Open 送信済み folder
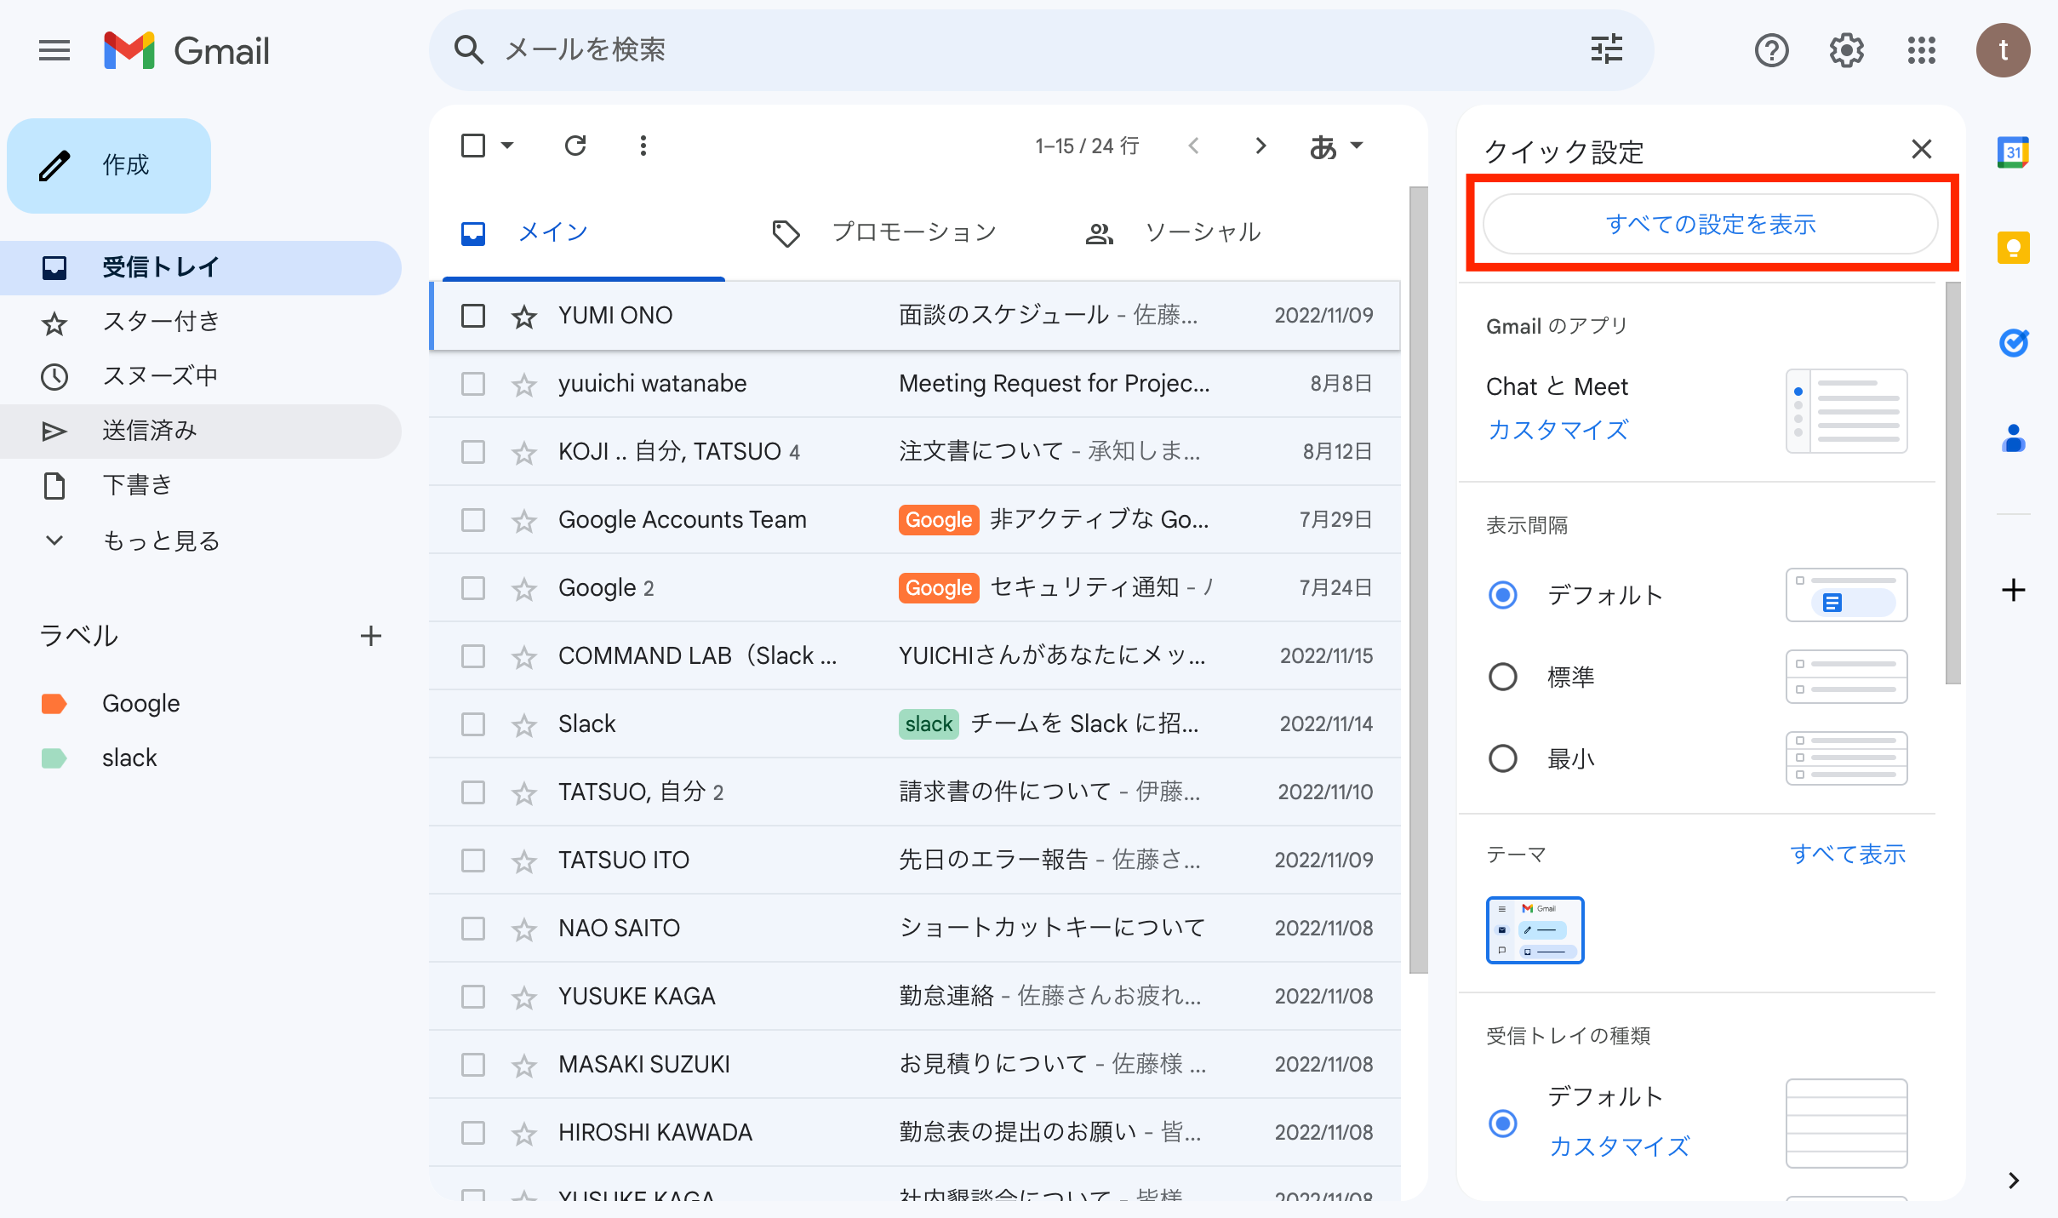Viewport: 2058px width, 1218px height. coord(201,432)
